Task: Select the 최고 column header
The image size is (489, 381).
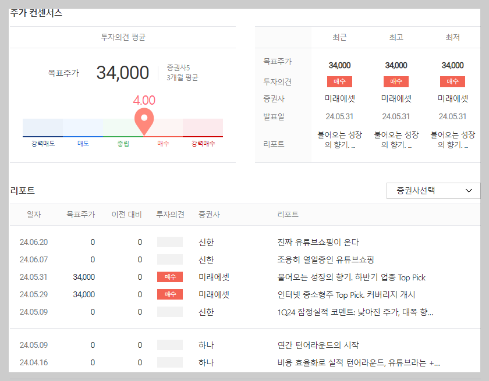Action: click(396, 37)
